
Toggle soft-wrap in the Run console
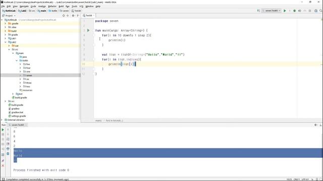8,139
